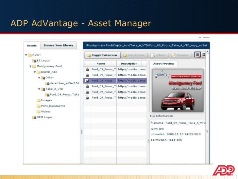
Task: Click the splitter handle left of Asset Preview
Action: click(148, 141)
